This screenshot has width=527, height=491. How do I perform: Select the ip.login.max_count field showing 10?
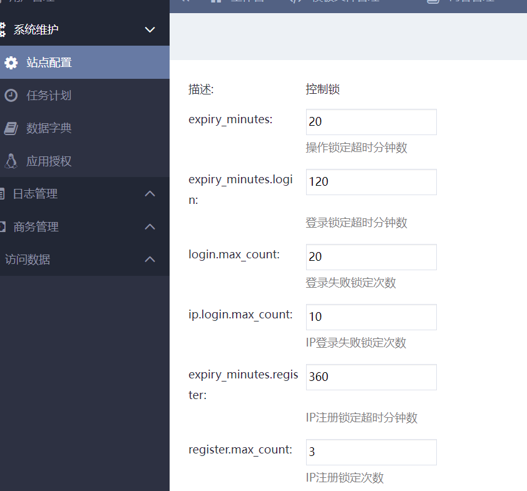pos(371,317)
